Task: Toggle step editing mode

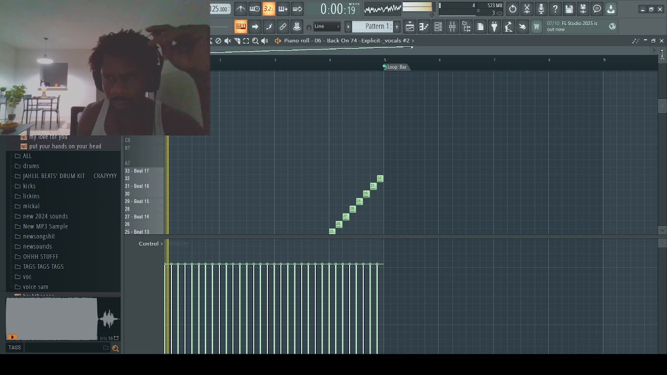Action: [x=269, y=27]
